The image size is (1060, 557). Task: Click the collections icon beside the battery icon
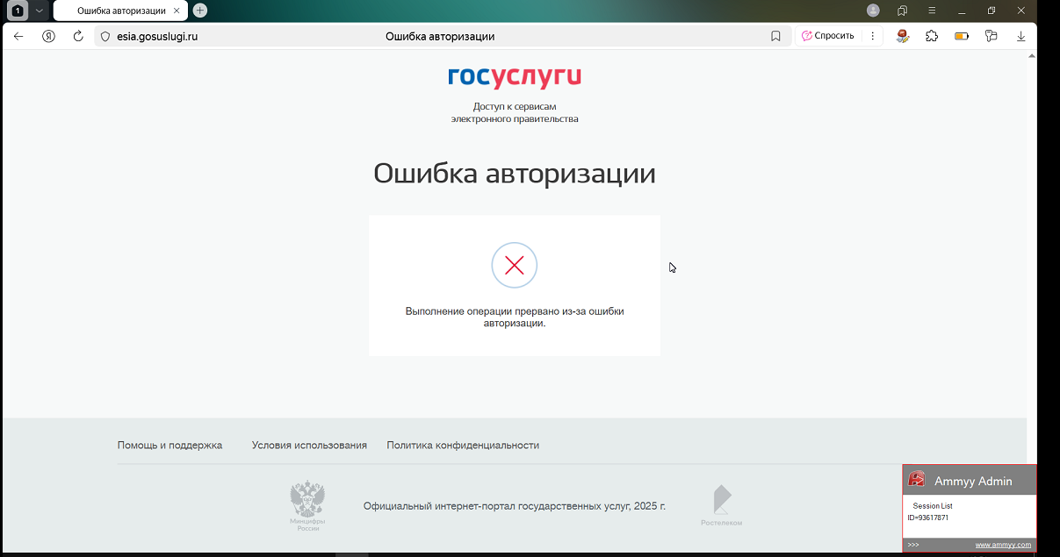point(991,36)
